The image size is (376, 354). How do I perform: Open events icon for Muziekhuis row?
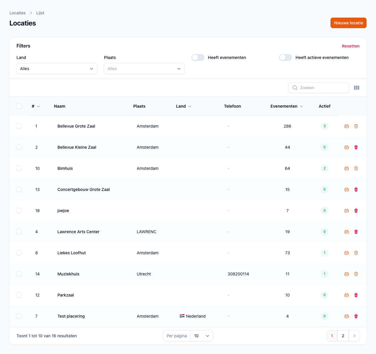click(x=347, y=274)
